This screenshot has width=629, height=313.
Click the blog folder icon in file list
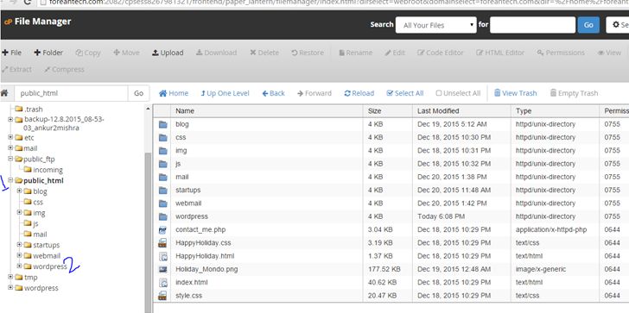pos(162,124)
